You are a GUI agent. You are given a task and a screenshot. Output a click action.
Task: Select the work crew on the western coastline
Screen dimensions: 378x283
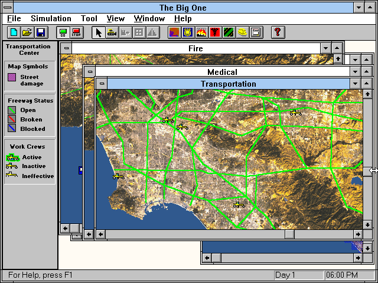click(x=118, y=177)
